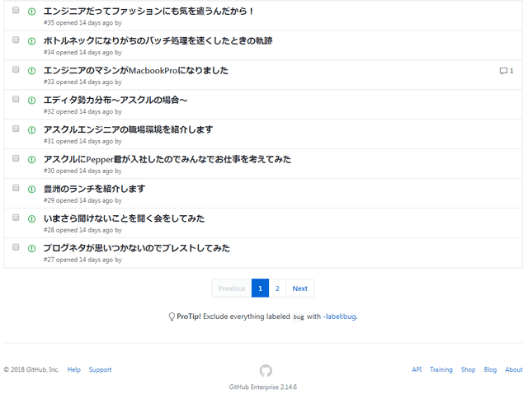
Task: Click the disabled Previous pagination button
Action: 232,288
